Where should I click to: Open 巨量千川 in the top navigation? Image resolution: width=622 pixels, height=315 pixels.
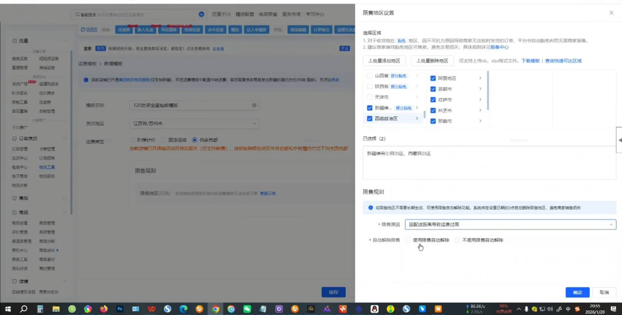pyautogui.click(x=221, y=14)
